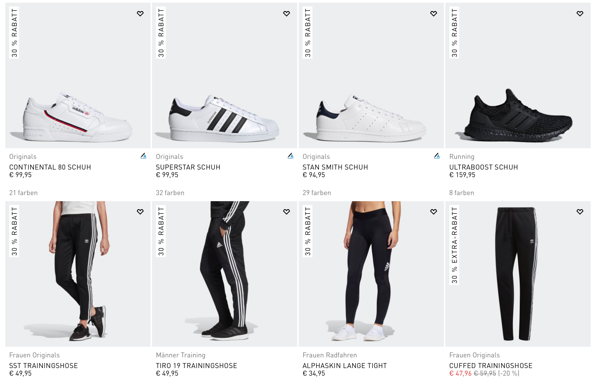The width and height of the screenshot is (599, 381).
Task: View the 32 farben for Superstar Schuh
Action: click(x=170, y=193)
